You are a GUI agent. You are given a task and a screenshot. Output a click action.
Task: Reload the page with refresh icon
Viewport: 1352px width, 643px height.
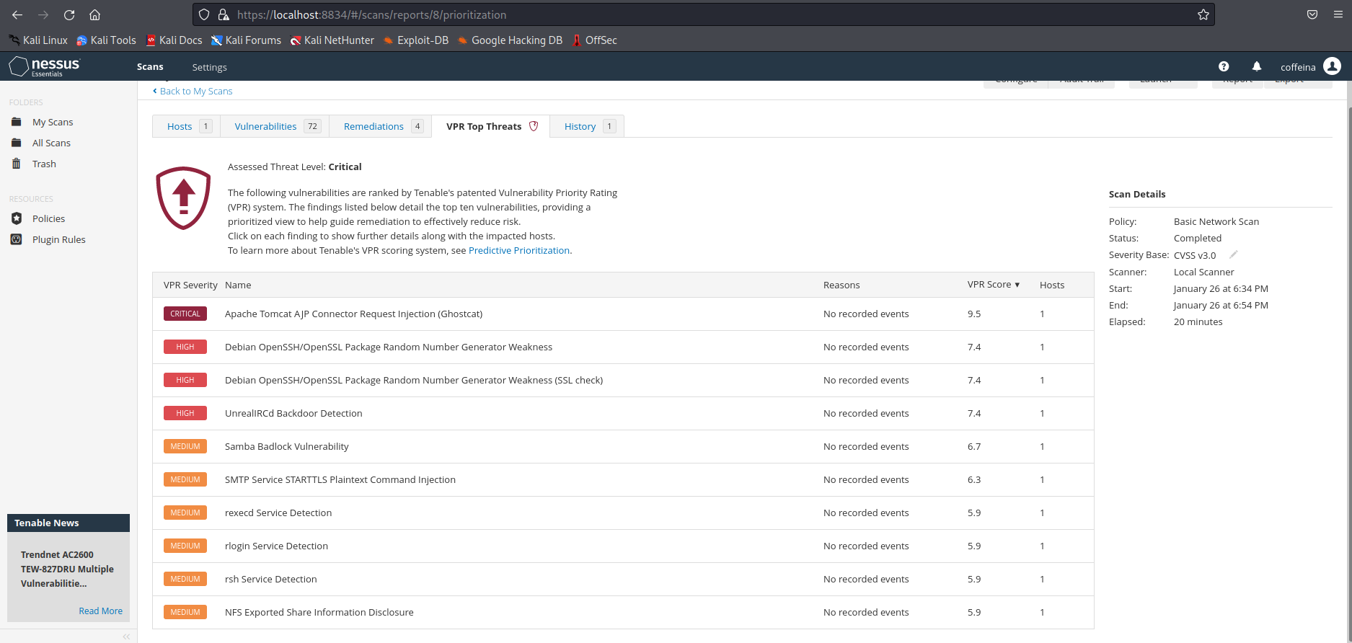[x=69, y=14]
